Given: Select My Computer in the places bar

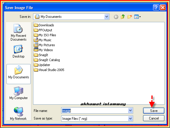Looking at the screenshot, I should [18, 93].
